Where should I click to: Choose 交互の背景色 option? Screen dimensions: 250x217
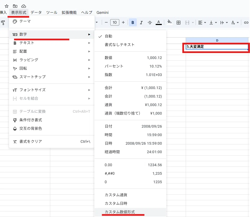point(52,128)
